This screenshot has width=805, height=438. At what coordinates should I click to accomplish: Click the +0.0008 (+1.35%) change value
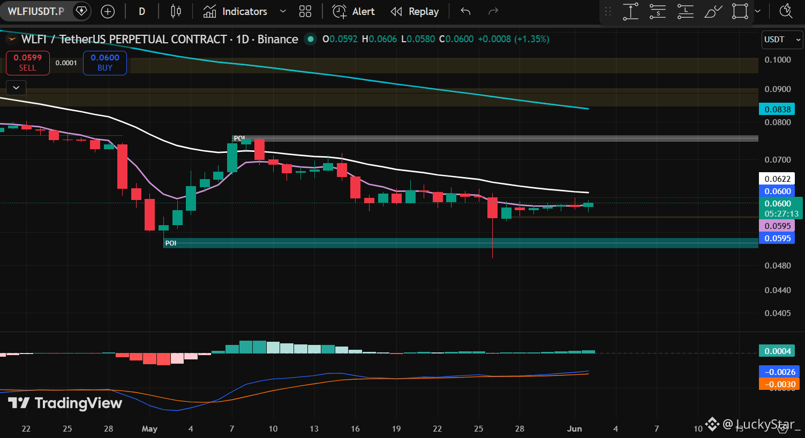coord(514,39)
